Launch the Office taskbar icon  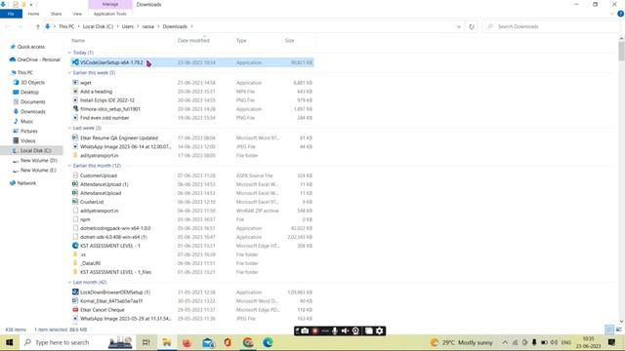click(x=228, y=342)
